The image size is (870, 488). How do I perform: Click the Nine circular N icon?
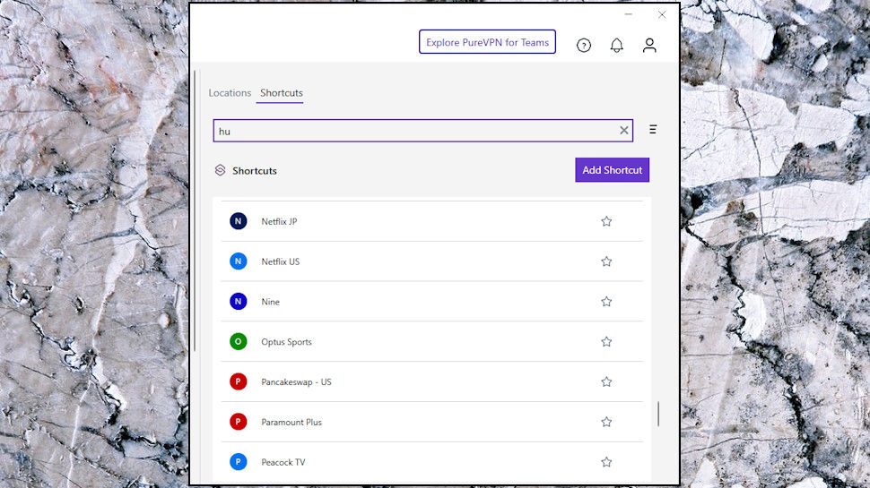[x=238, y=302]
